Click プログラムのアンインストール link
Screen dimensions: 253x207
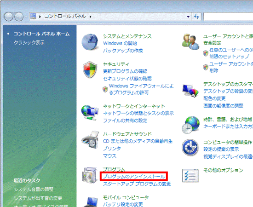pyautogui.click(x=134, y=177)
